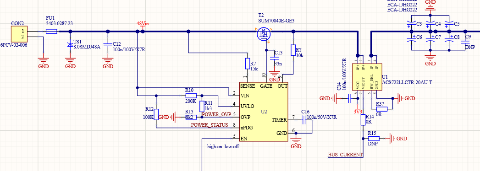Select resistor R14 0R symbol
The width and height of the screenshot is (480, 171).
(x=364, y=120)
